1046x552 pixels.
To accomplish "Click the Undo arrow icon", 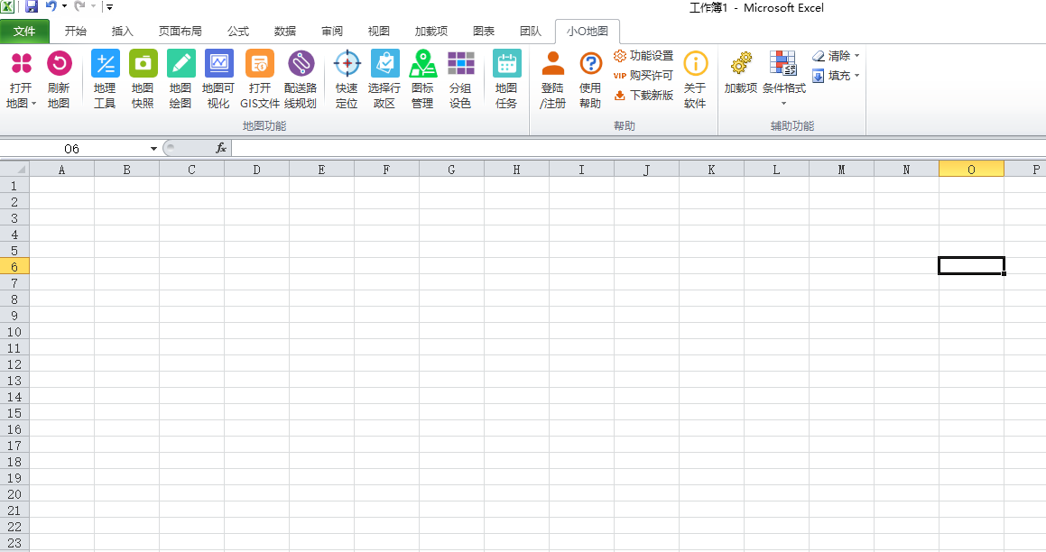I will (x=51, y=6).
